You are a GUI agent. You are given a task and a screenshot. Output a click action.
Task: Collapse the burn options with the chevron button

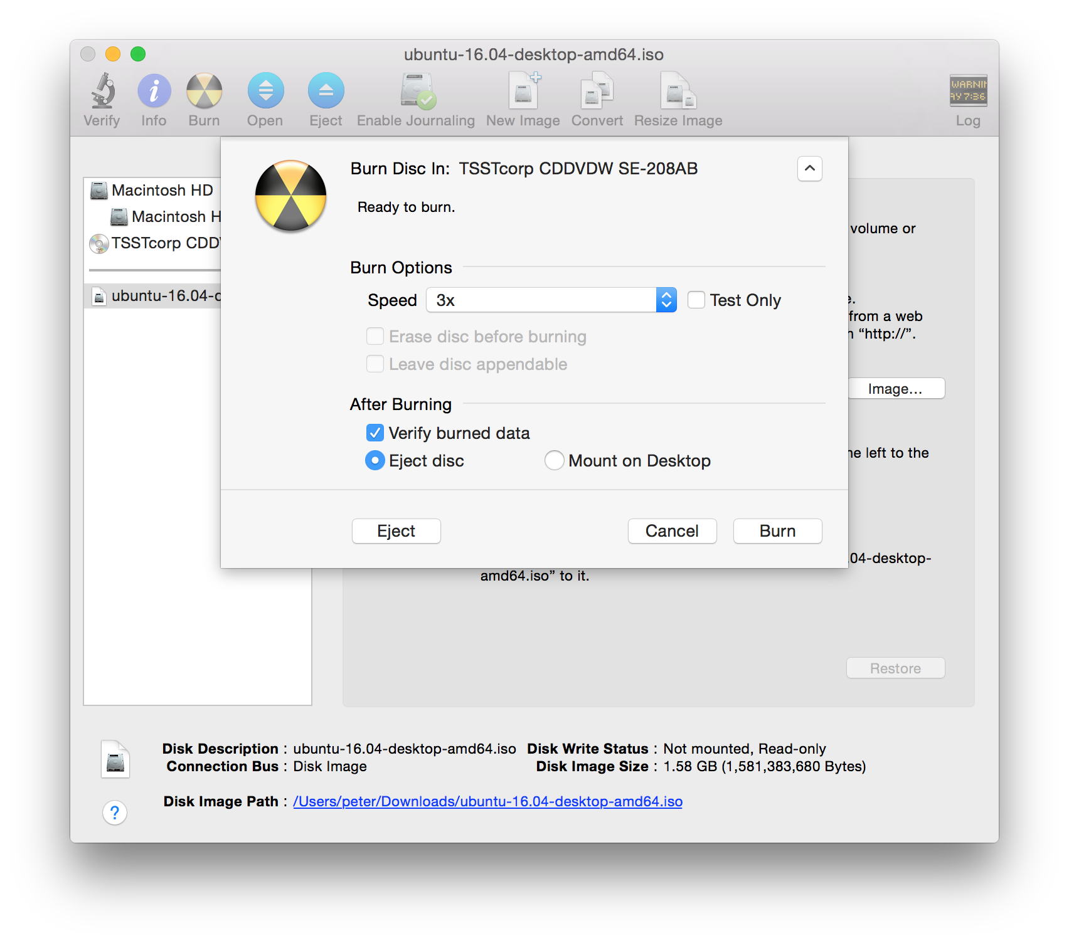(x=810, y=169)
